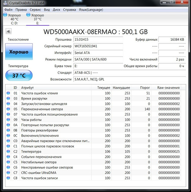The height and width of the screenshot is (192, 191).
Task: Click the Raw-значения column header
Action: click(x=166, y=88)
